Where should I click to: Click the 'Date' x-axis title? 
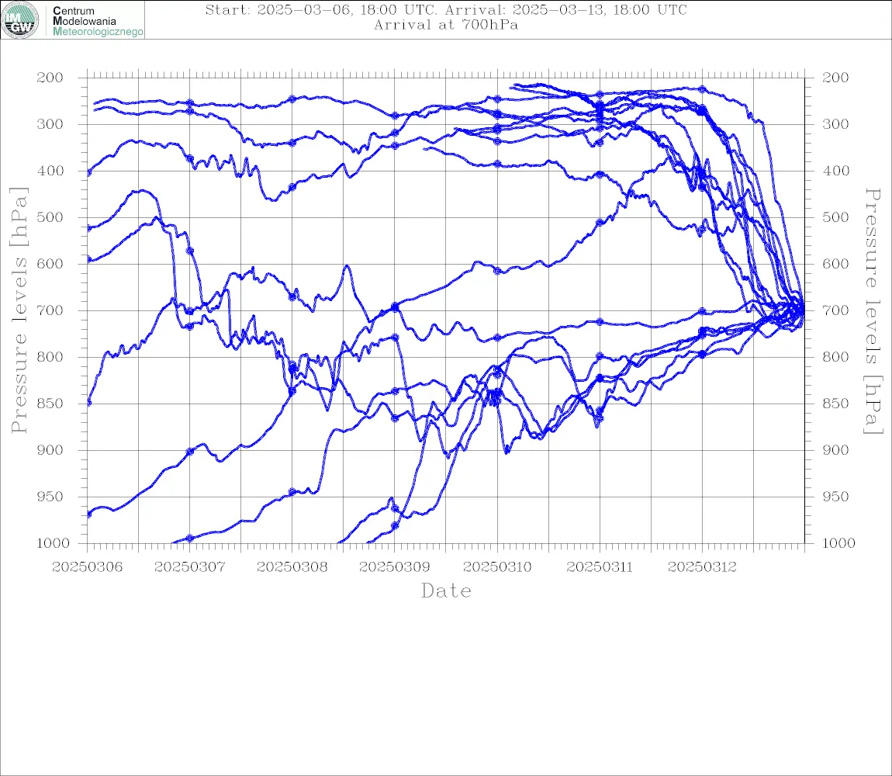(x=447, y=591)
